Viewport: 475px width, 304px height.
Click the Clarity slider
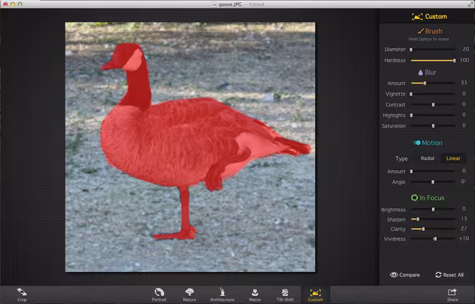pyautogui.click(x=433, y=229)
